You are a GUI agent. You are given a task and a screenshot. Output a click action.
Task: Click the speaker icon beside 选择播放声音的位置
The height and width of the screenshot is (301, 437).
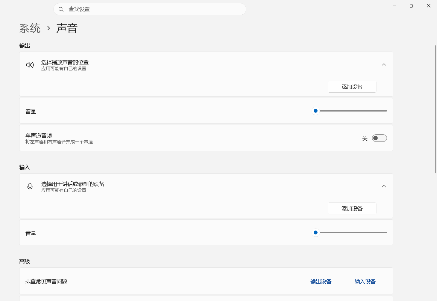click(30, 65)
